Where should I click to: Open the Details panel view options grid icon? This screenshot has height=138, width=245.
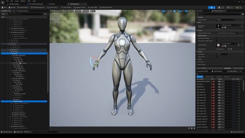[243, 14]
